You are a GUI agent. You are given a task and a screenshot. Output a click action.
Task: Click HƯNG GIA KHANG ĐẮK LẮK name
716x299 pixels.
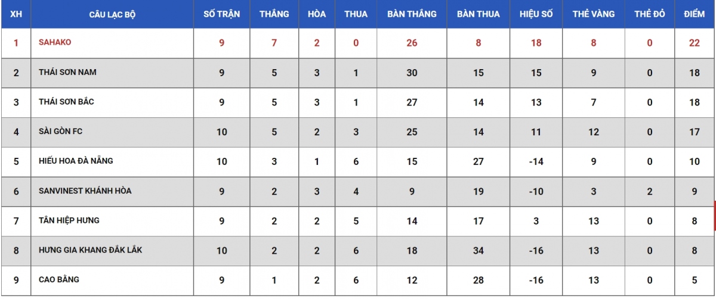[91, 250]
